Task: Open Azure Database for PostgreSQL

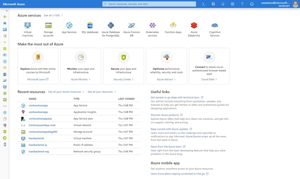Action: (111, 29)
